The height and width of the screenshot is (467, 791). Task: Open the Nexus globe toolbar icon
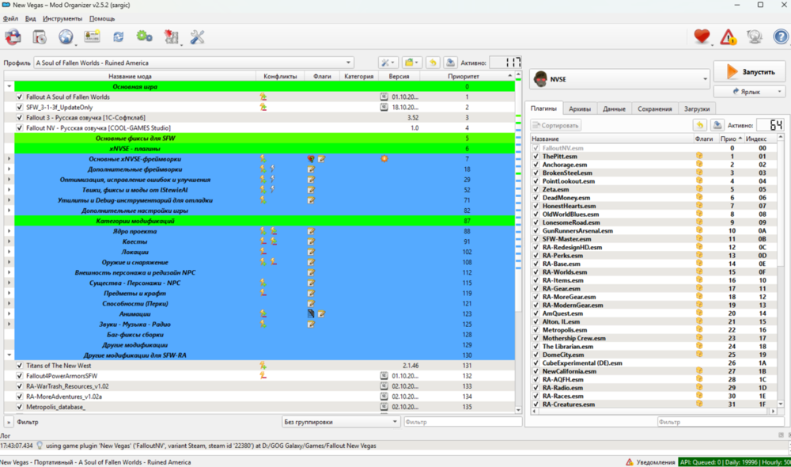(x=66, y=37)
